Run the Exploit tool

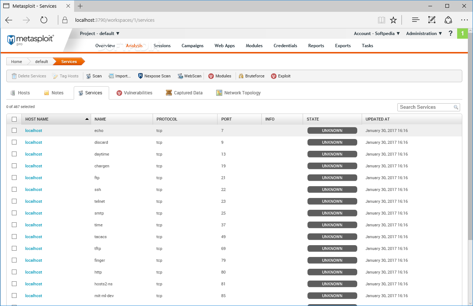pos(281,76)
